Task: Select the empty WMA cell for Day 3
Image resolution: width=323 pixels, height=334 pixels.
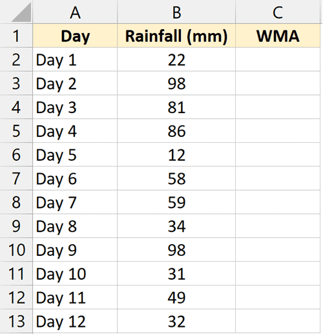Action: point(278,107)
